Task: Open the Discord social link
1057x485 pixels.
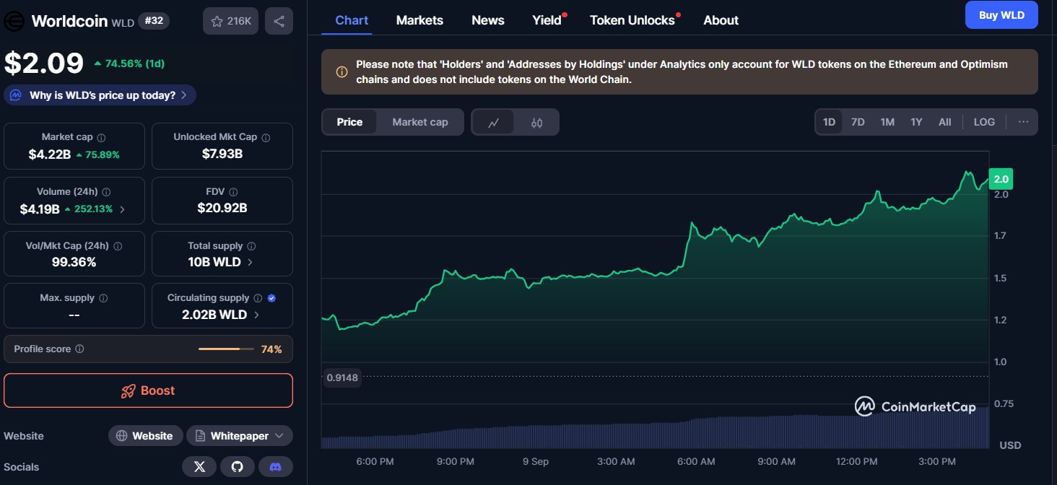Action: pyautogui.click(x=275, y=467)
